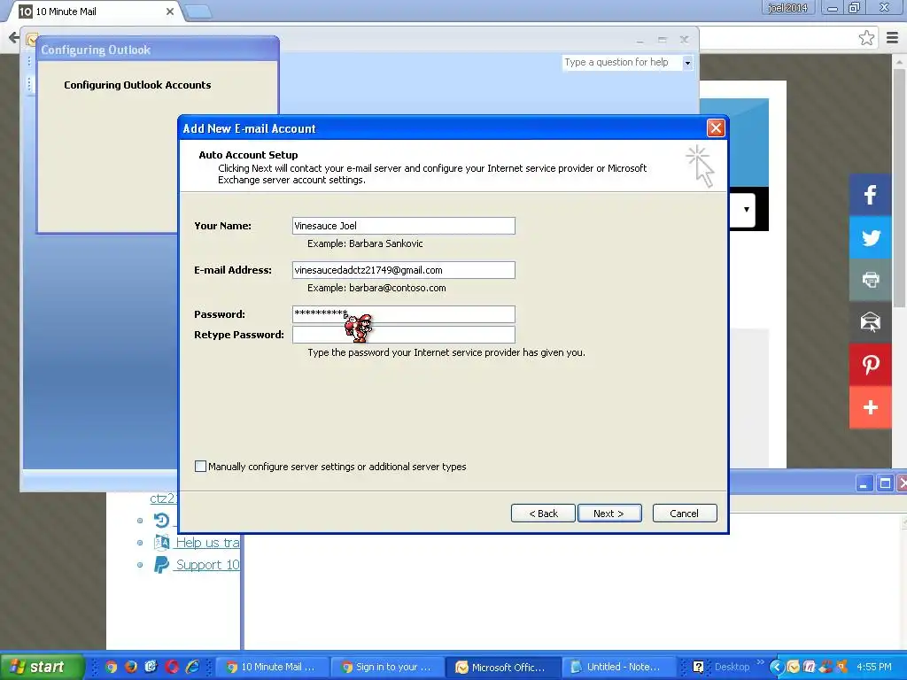
Task: Switch to the Microsoft Office taskbar window
Action: click(501, 667)
